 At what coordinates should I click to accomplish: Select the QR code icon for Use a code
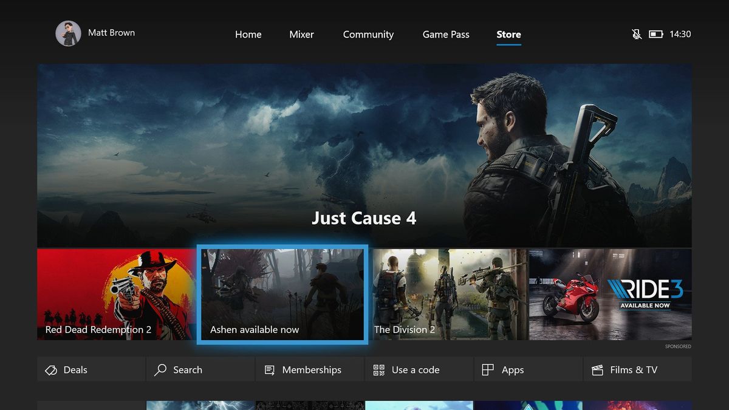(379, 369)
